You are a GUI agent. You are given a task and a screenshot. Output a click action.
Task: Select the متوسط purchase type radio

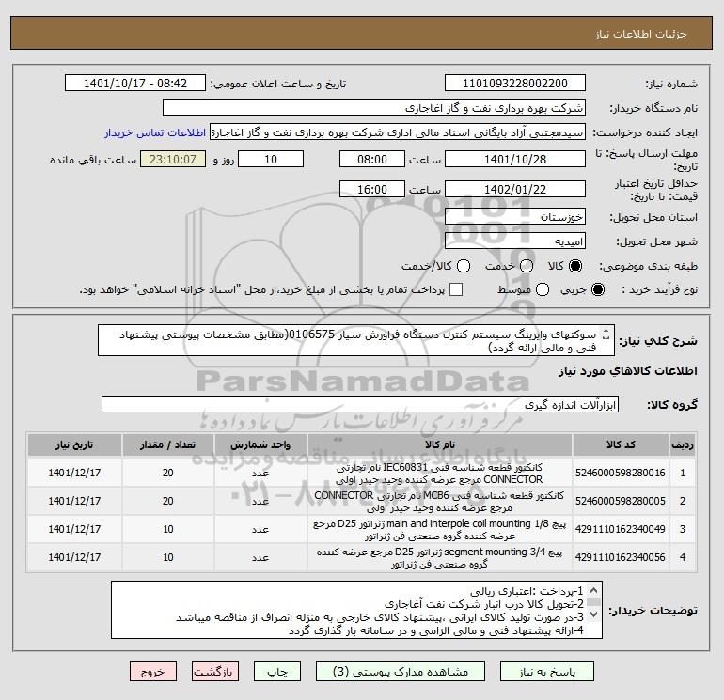543,289
